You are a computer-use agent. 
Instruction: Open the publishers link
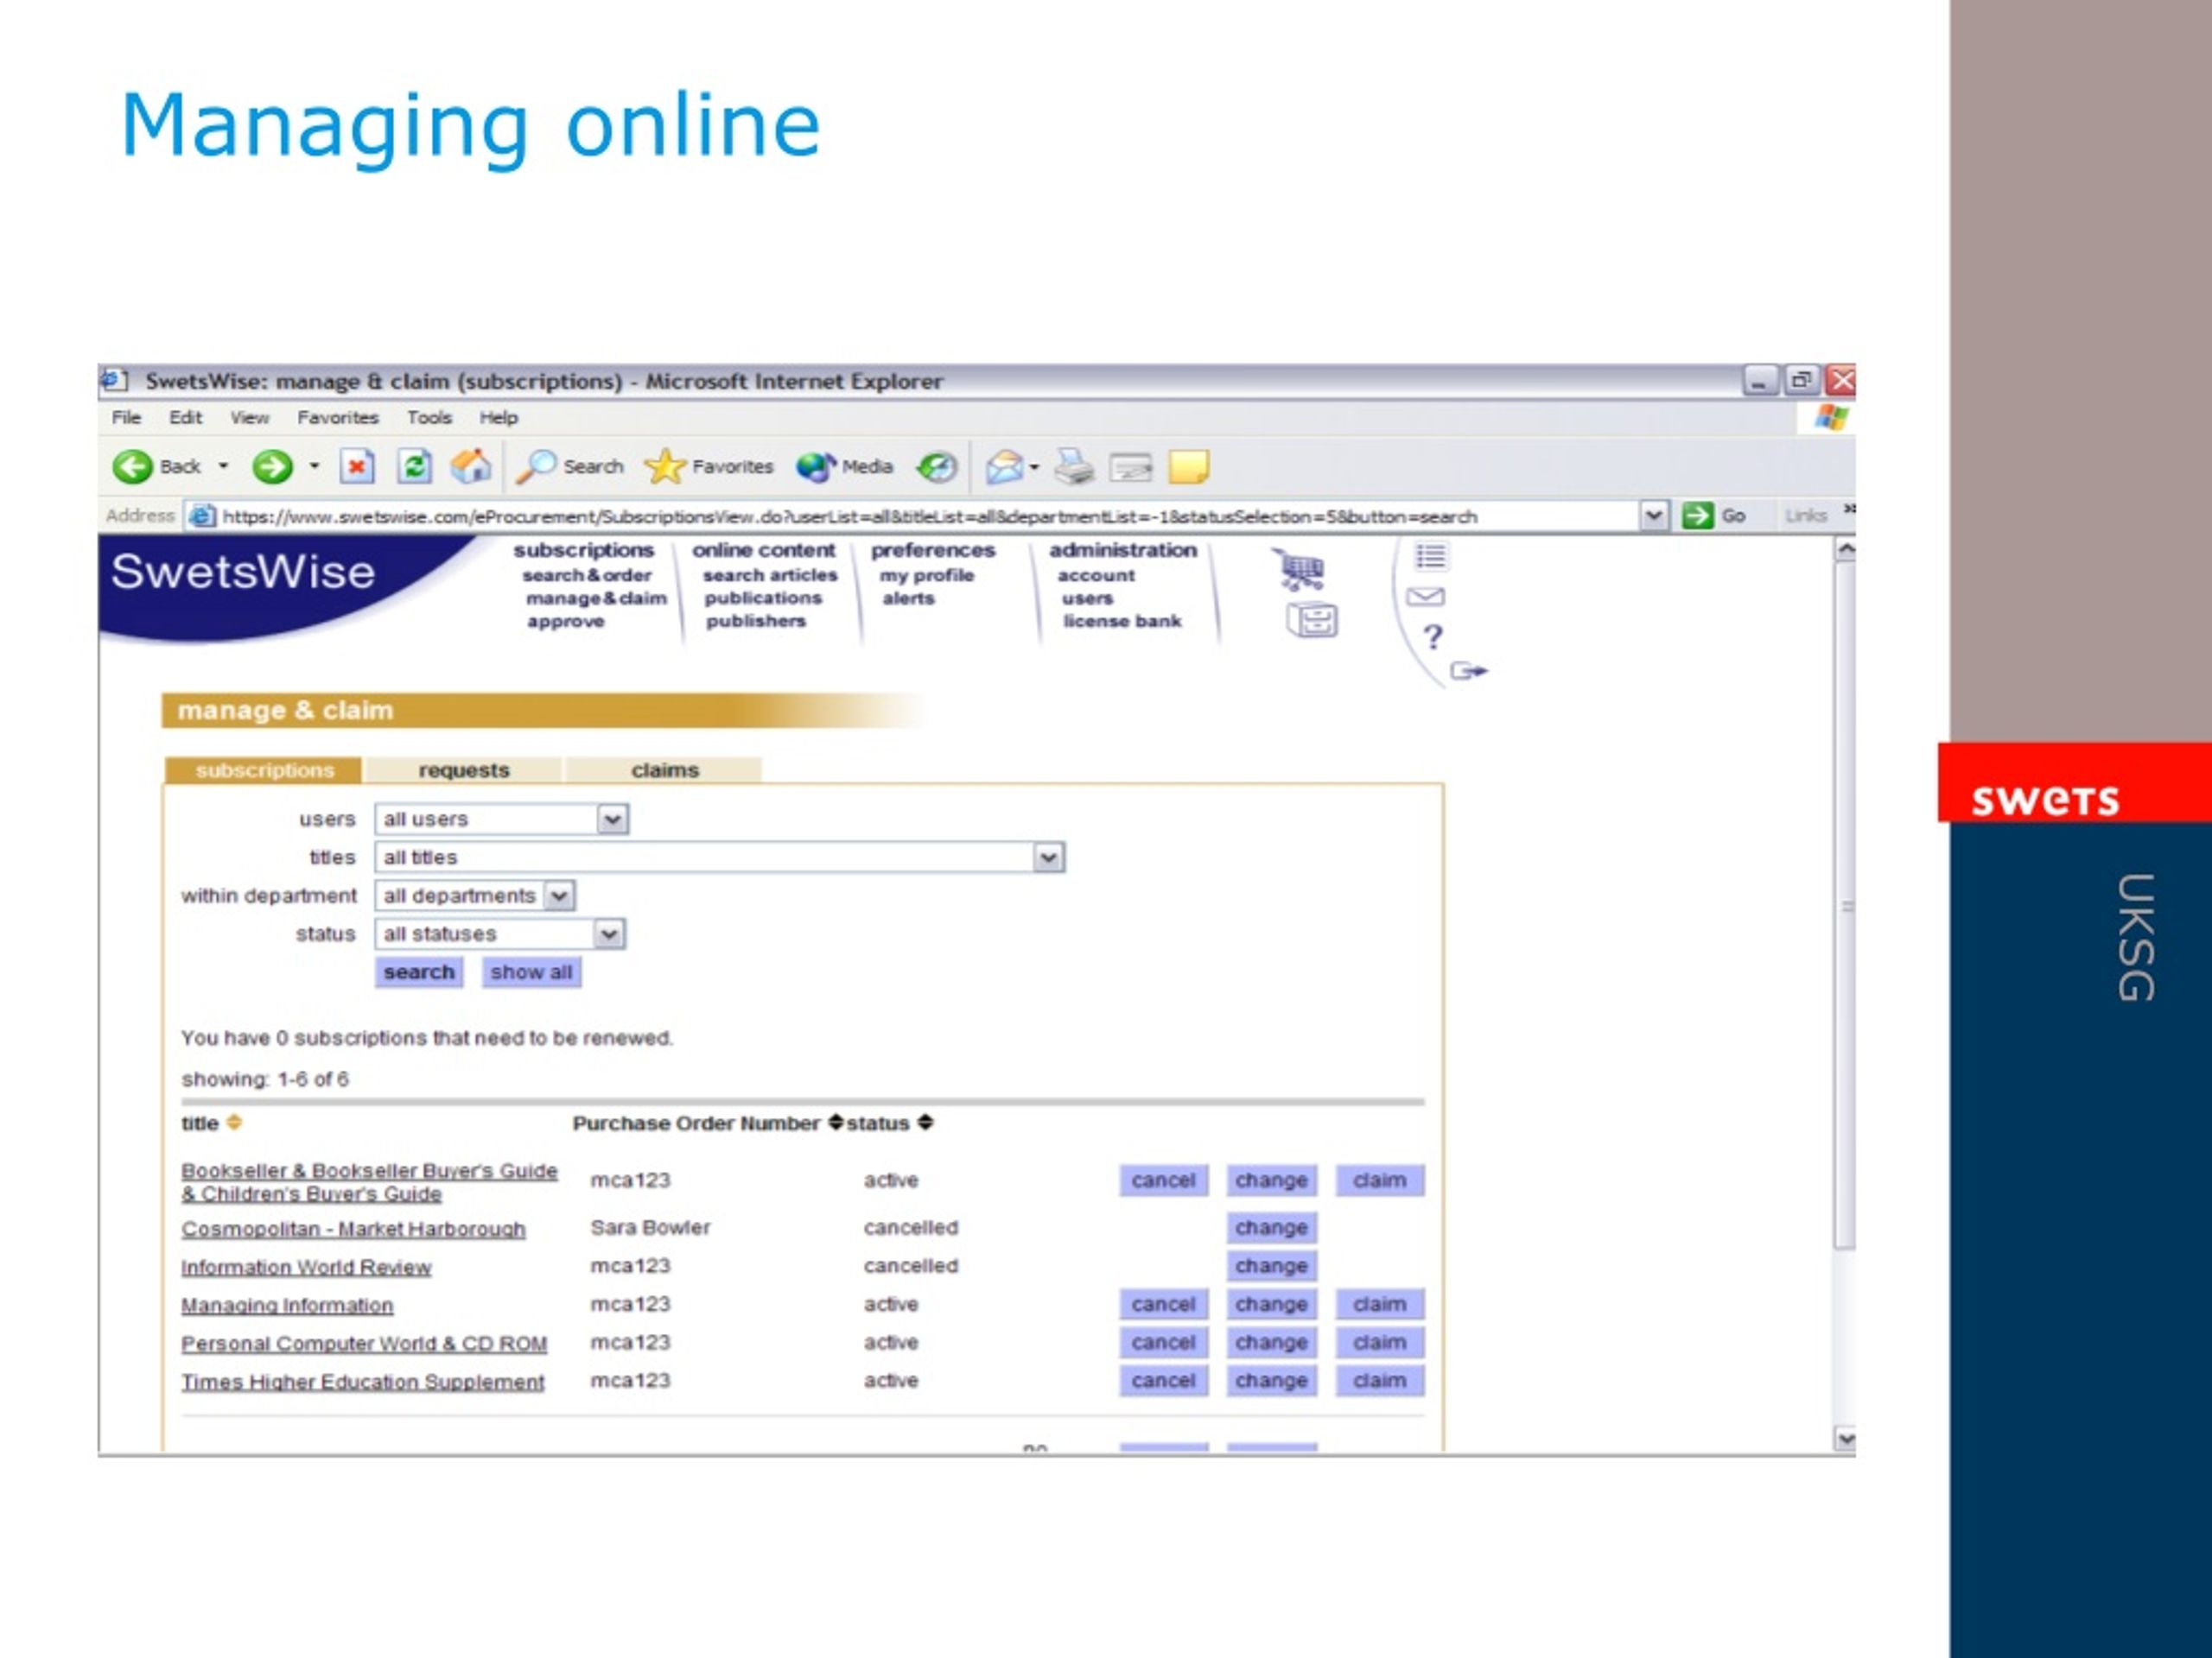click(x=756, y=622)
